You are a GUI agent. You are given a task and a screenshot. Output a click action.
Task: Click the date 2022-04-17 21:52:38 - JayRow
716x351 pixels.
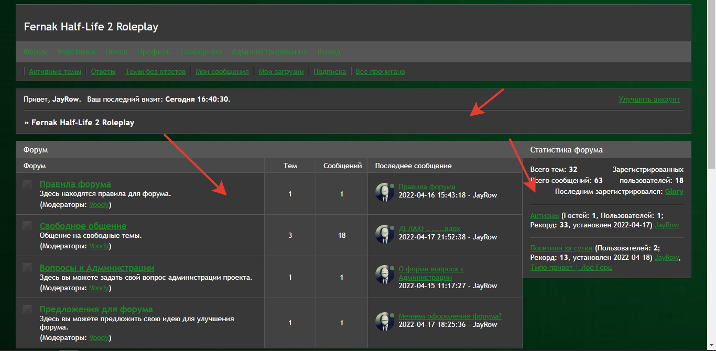coord(448,237)
